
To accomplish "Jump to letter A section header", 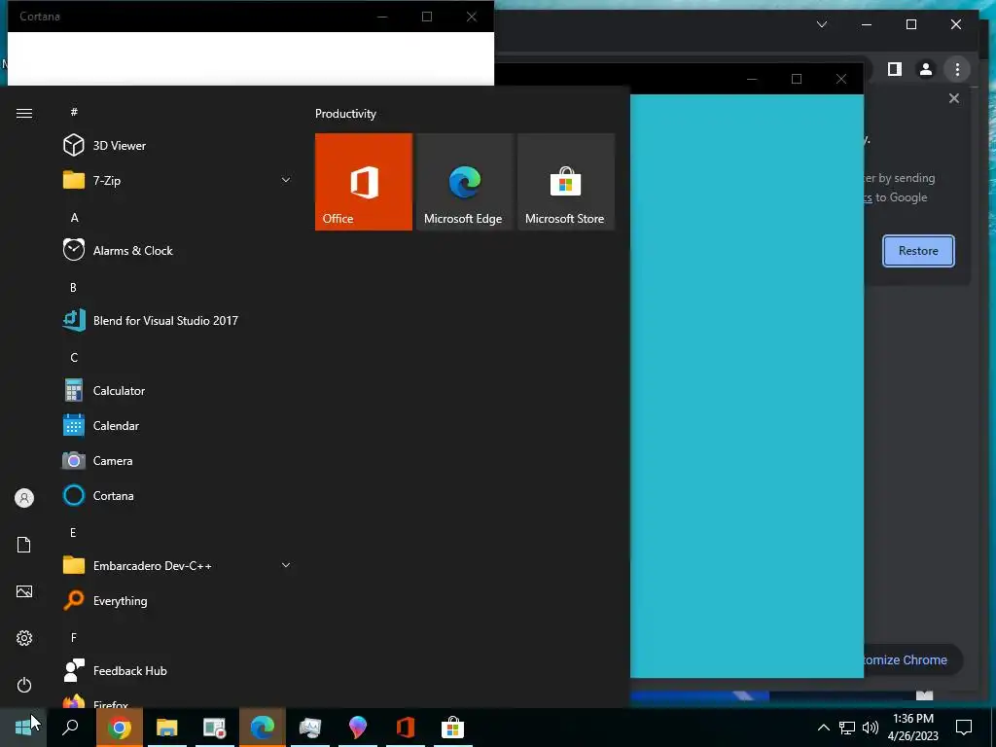I will tap(74, 217).
